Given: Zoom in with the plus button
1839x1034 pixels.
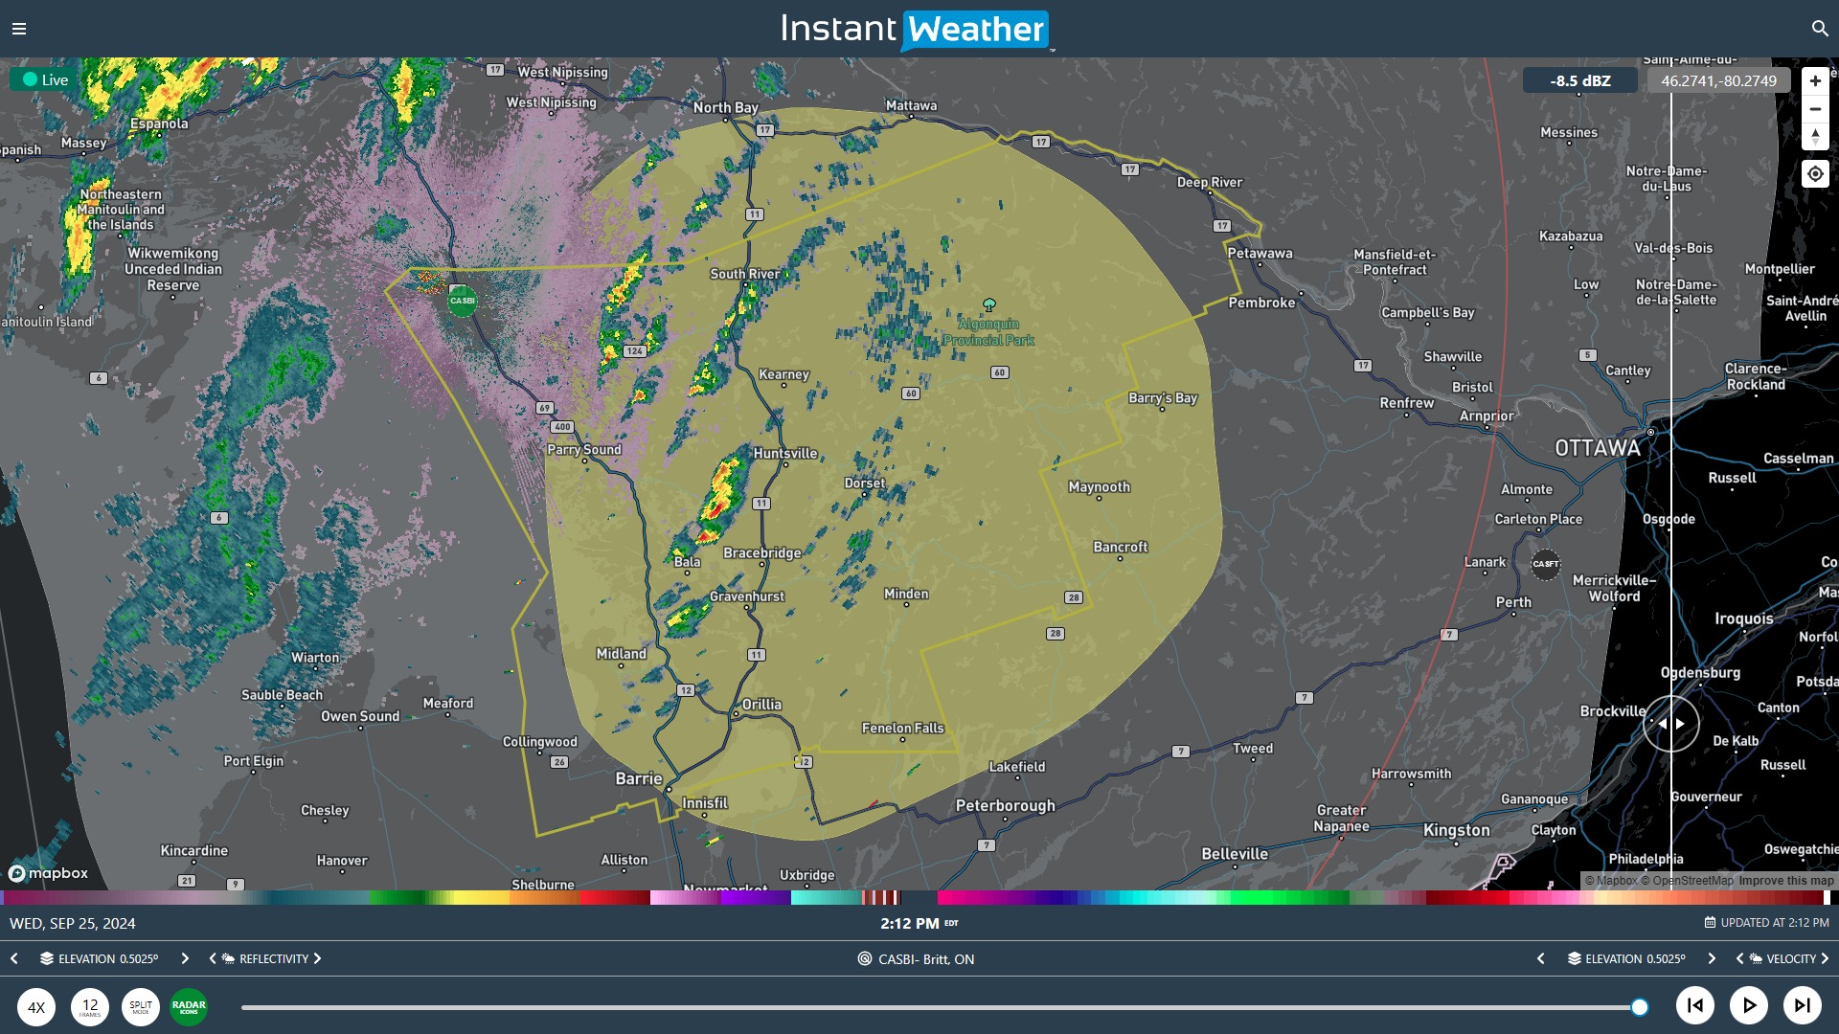Looking at the screenshot, I should click(x=1815, y=81).
